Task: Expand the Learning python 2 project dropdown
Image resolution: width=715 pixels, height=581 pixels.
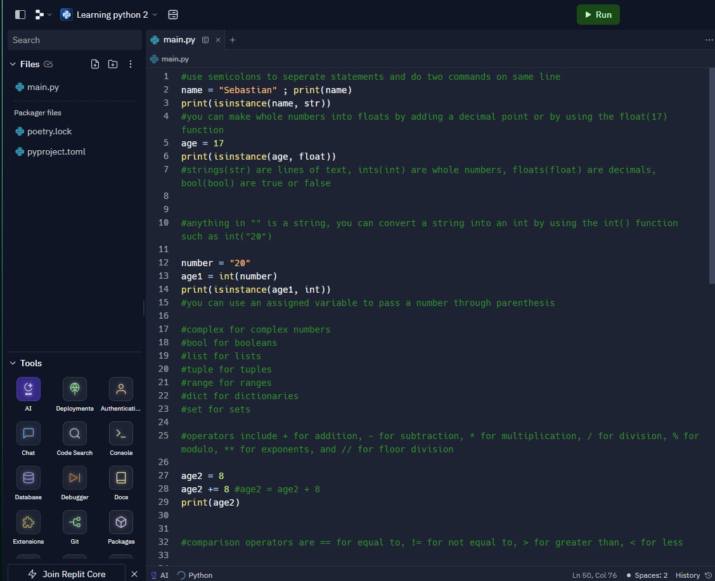Action: pos(108,15)
